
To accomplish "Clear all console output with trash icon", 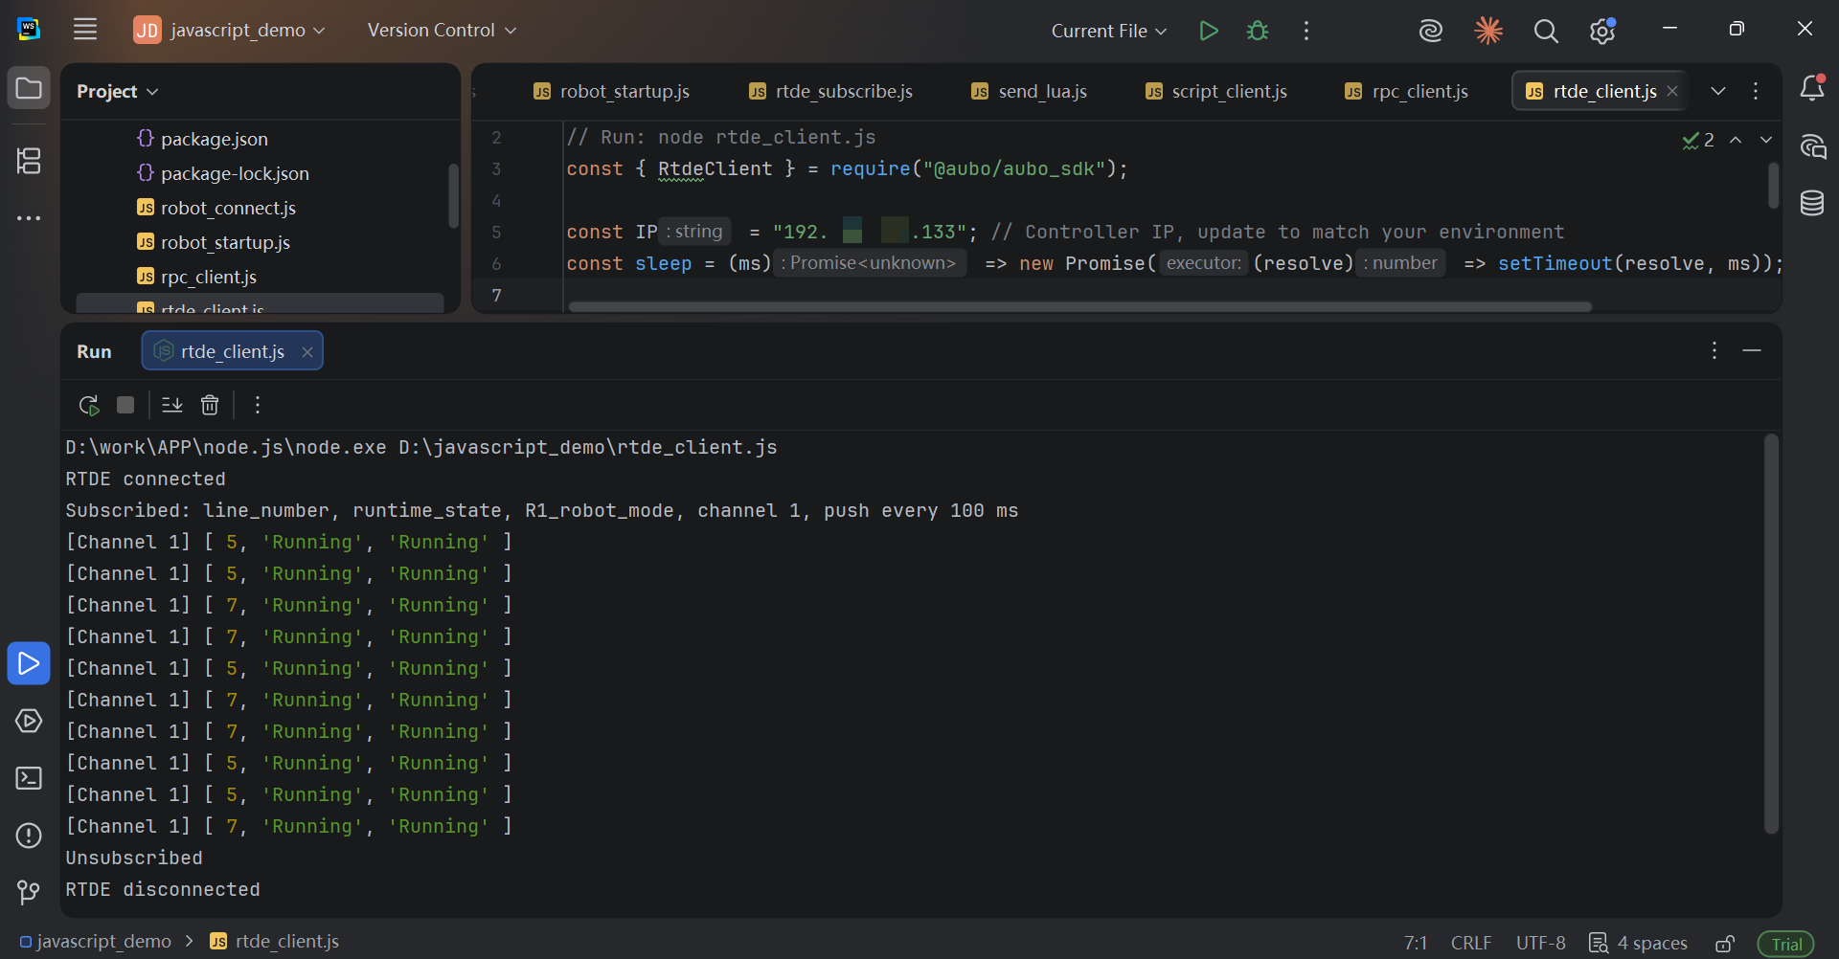I will [210, 405].
